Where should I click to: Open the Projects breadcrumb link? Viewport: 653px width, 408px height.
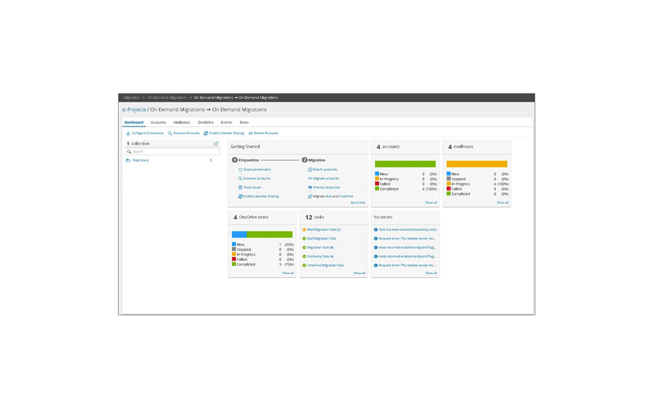coord(136,110)
